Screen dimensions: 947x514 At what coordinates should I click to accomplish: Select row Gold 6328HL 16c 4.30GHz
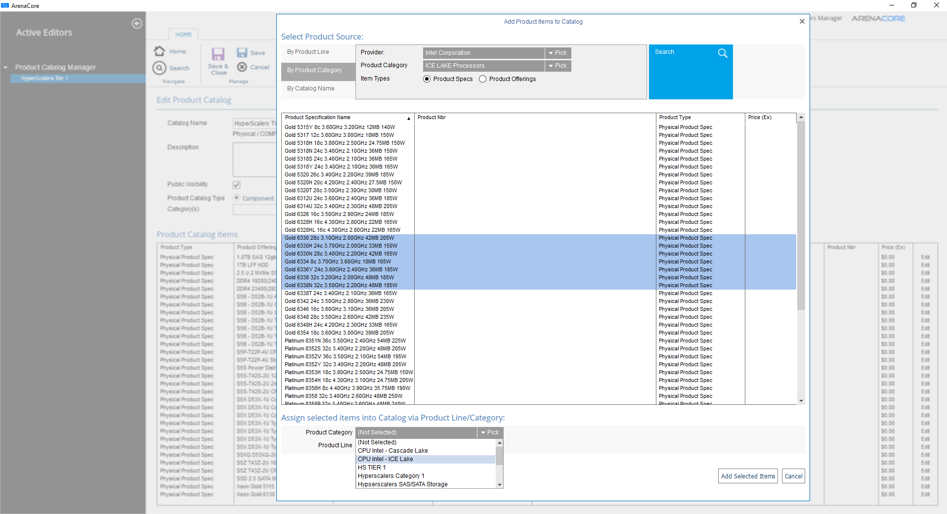pyautogui.click(x=539, y=230)
